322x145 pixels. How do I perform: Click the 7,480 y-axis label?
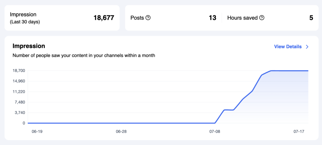coord(19,102)
